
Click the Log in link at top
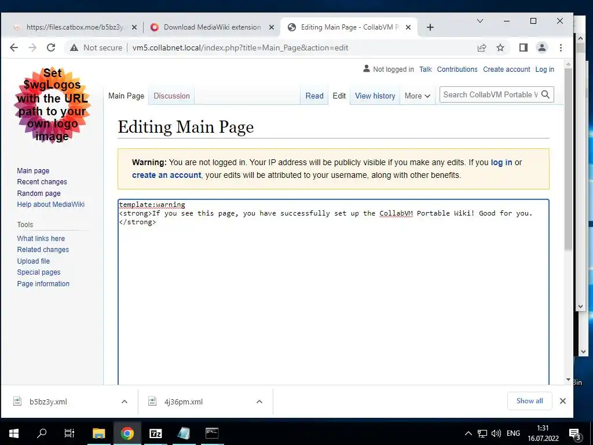544,70
